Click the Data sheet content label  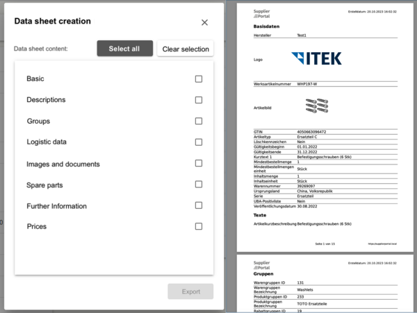[41, 49]
